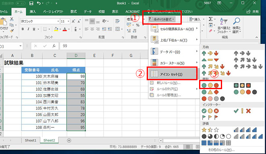Open Highlight Cells Rules (セルの強調表示ルール) submenu
The width and height of the screenshot is (266, 154).
tap(174, 29)
